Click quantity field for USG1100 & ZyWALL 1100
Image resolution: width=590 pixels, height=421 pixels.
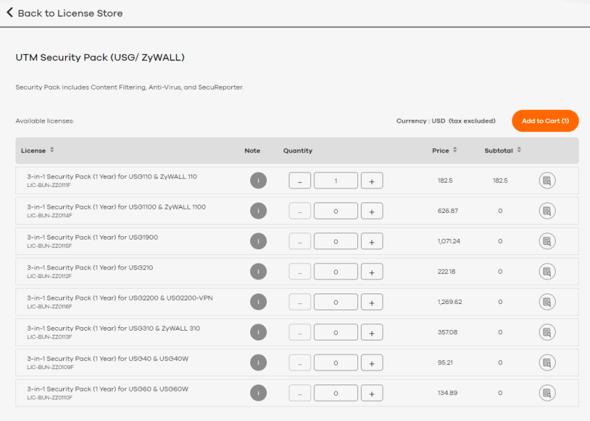point(336,211)
